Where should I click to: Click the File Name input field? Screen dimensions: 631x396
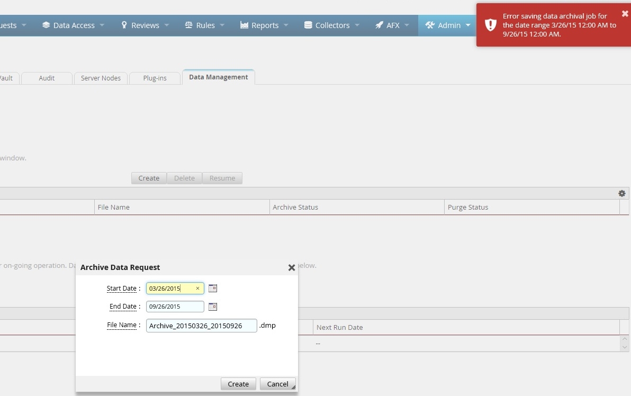coord(201,326)
